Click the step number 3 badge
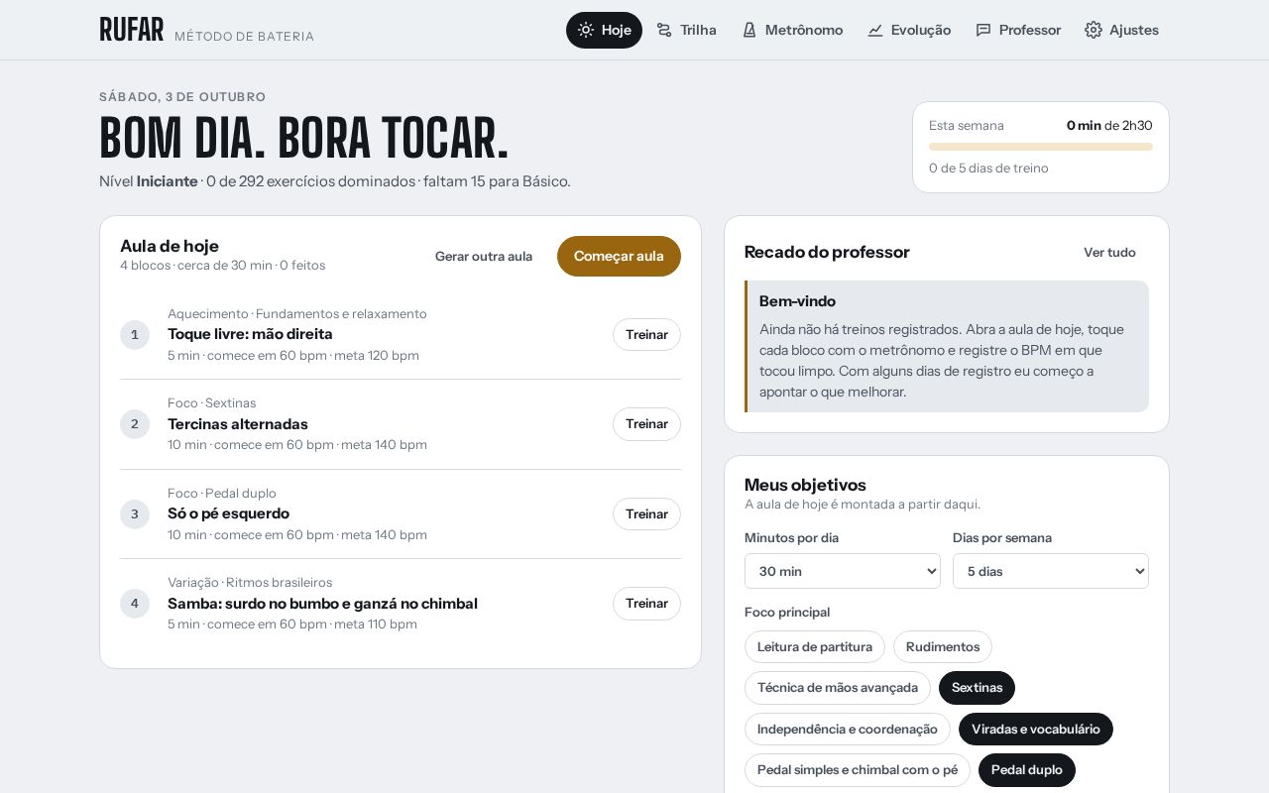This screenshot has width=1269, height=793. point(135,514)
